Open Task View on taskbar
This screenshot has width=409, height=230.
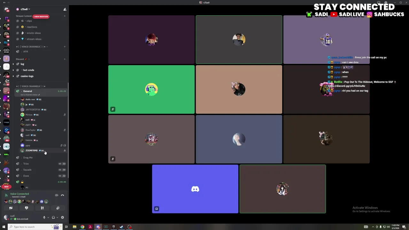click(66, 227)
